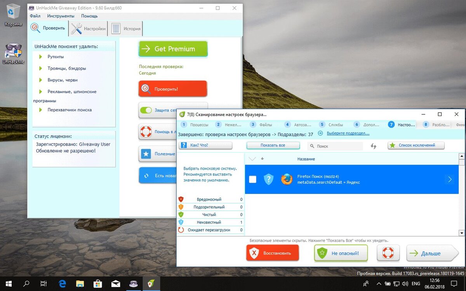466x291 pixels.
Task: Launch Microsoft Edge from taskbar
Action: tap(62, 284)
